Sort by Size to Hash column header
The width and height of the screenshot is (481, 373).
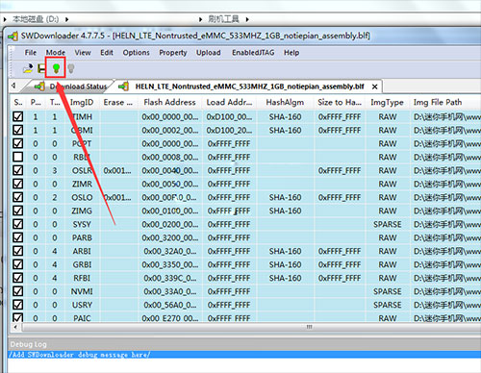tap(340, 102)
